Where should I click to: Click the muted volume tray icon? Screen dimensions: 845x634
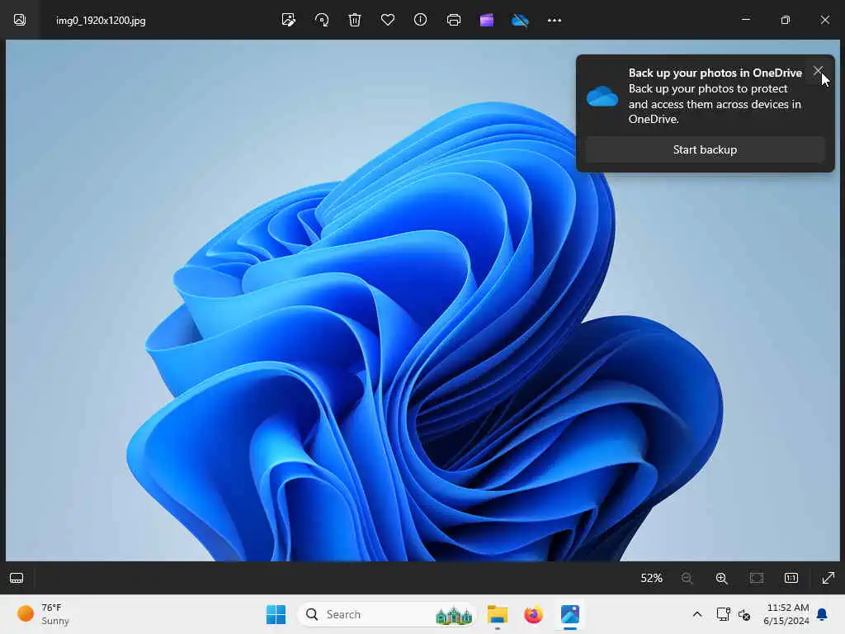coord(744,614)
